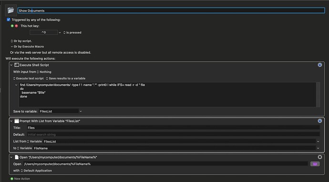This screenshot has width=329, height=182.
Task: Open the FileName variable dropdown arrow
Action: (318, 148)
